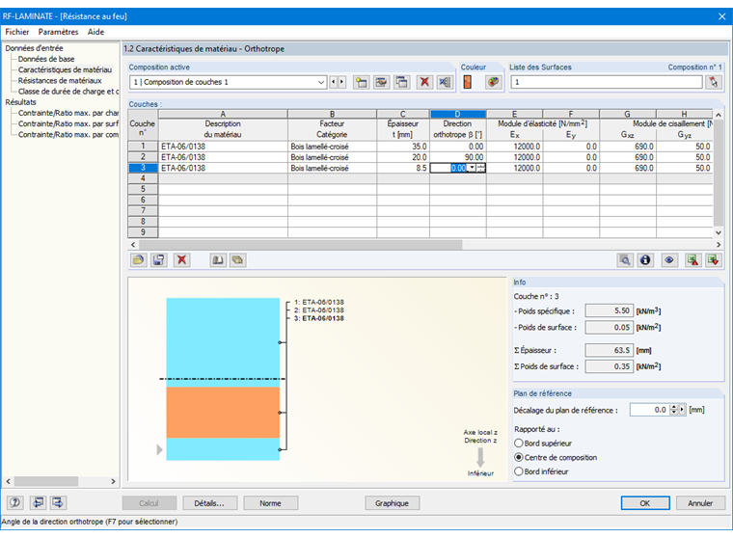
Task: Click the OK button
Action: [645, 503]
